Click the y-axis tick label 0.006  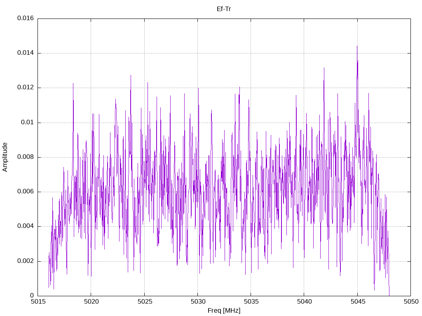point(26,192)
